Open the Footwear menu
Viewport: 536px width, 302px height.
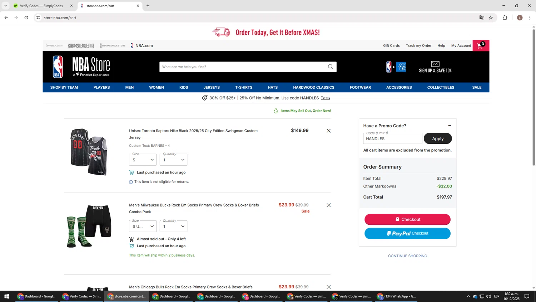point(360,87)
